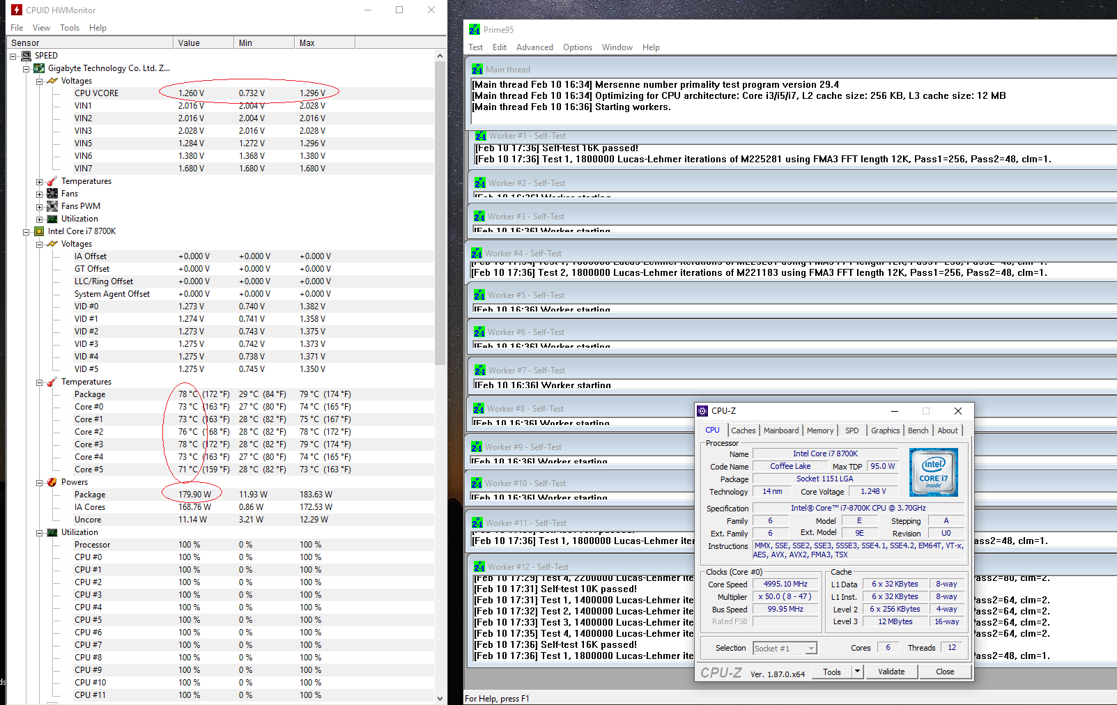
Task: Click the Worker #9 Self-Test window icon
Action: pos(477,447)
